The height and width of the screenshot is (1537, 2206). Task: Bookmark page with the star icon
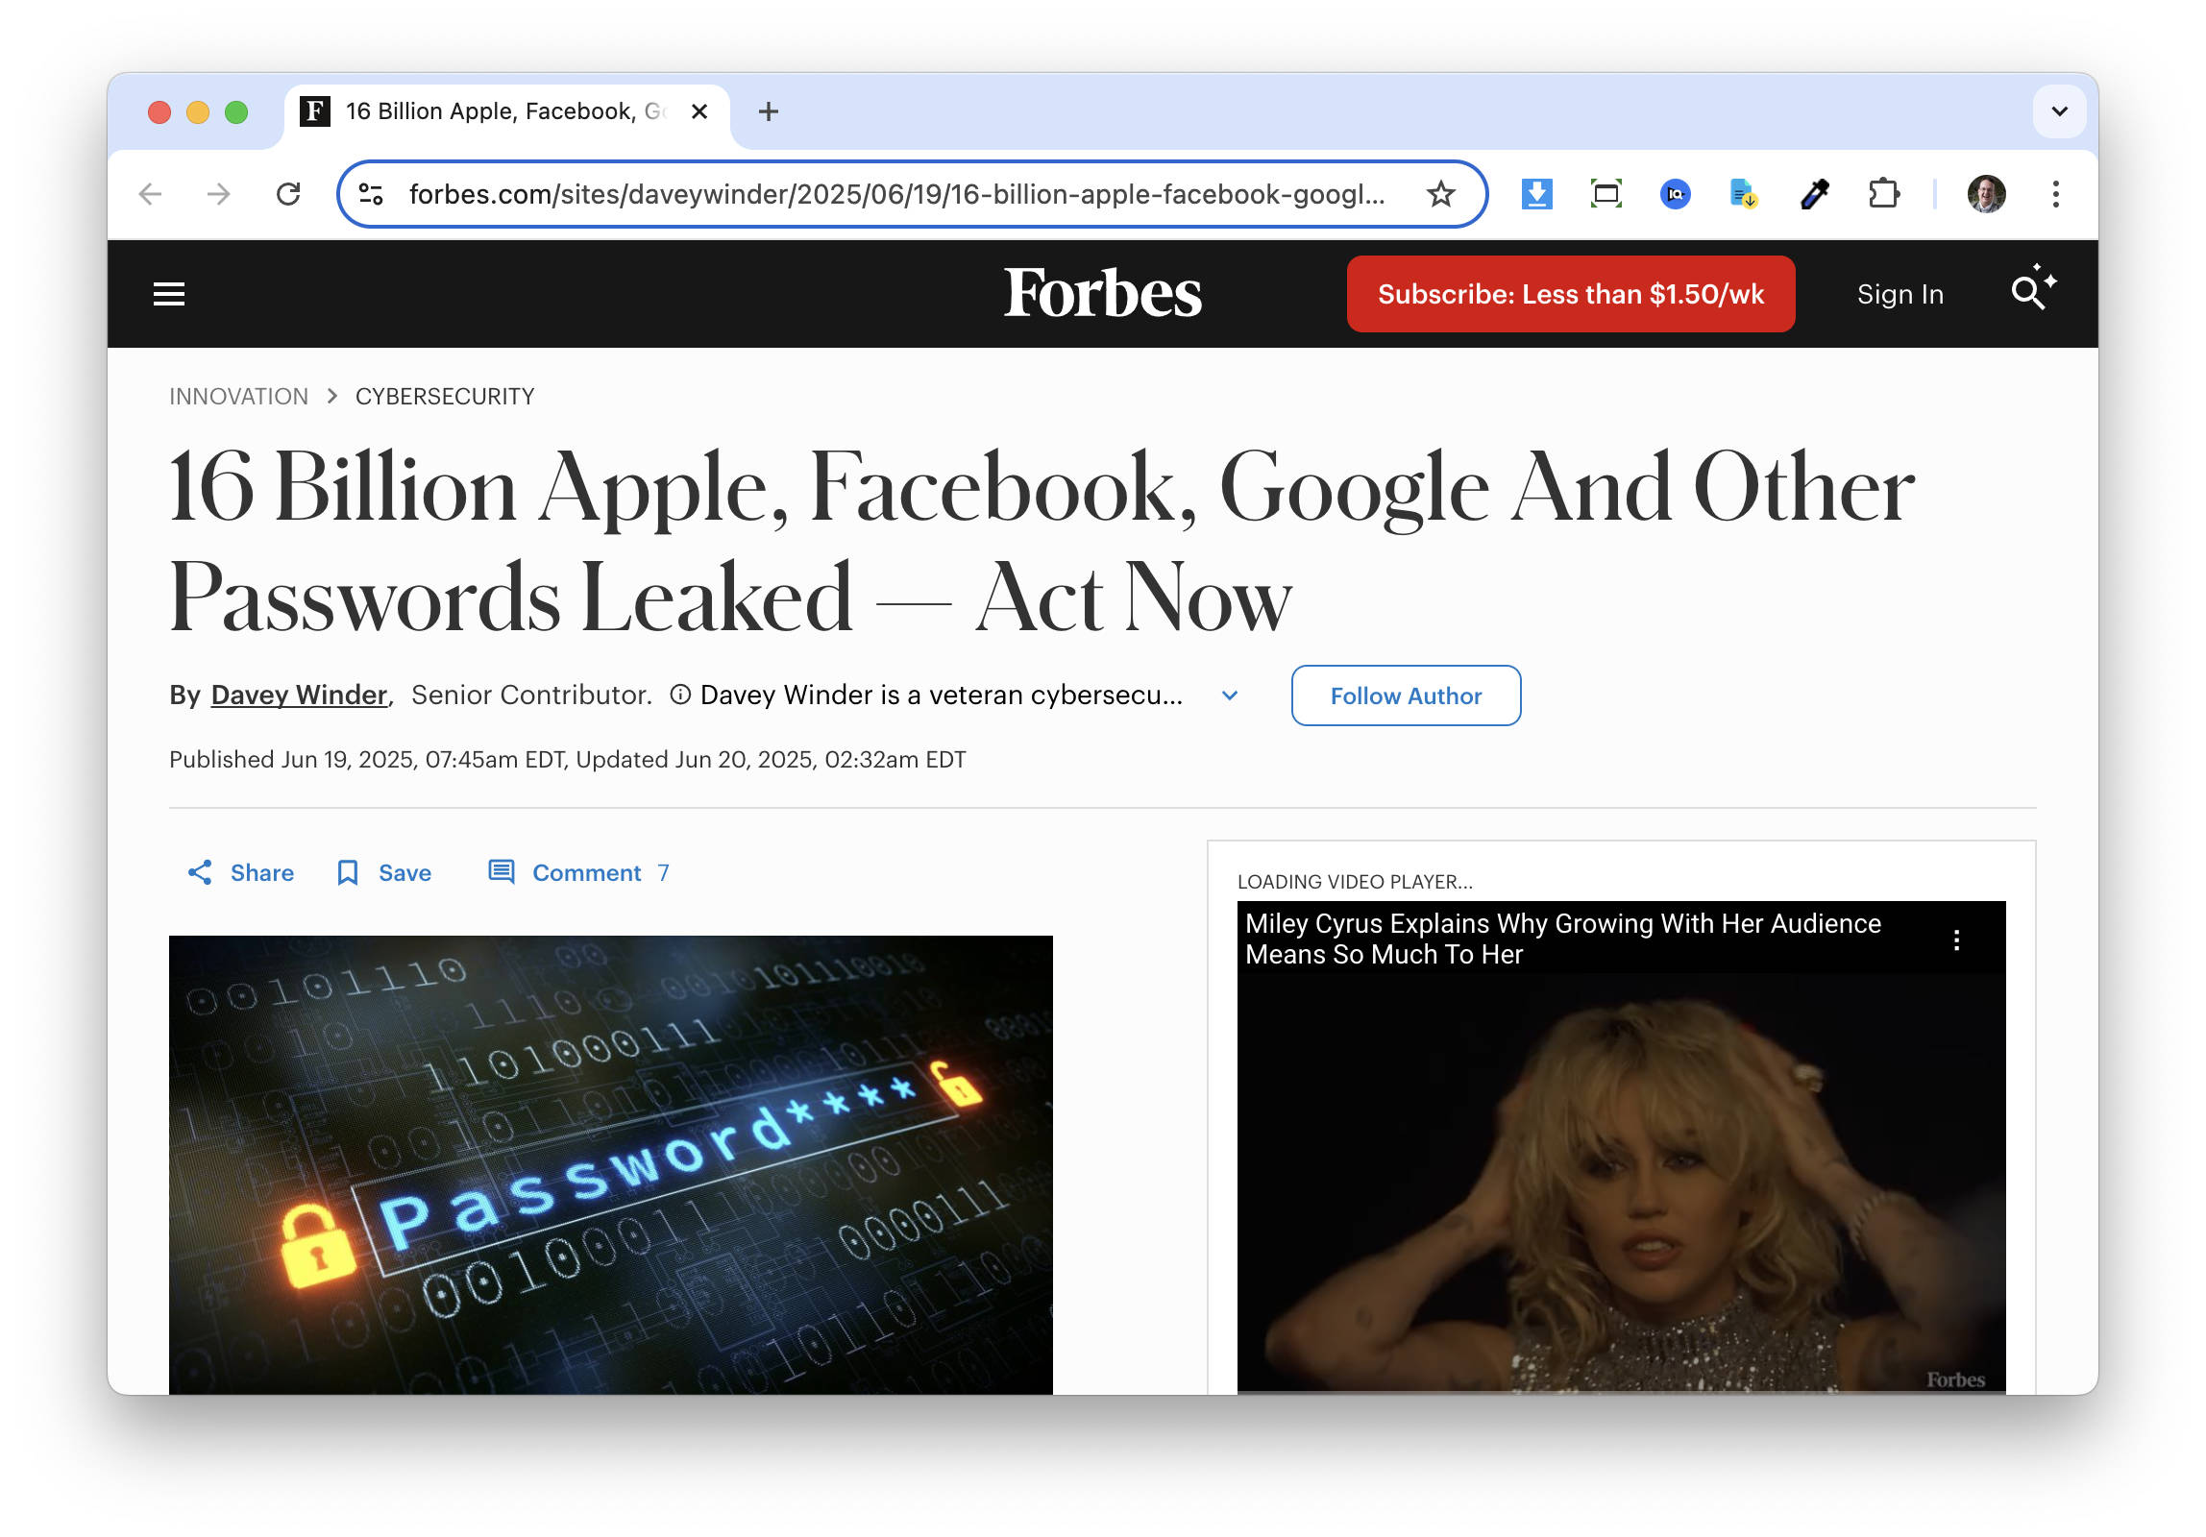1440,195
